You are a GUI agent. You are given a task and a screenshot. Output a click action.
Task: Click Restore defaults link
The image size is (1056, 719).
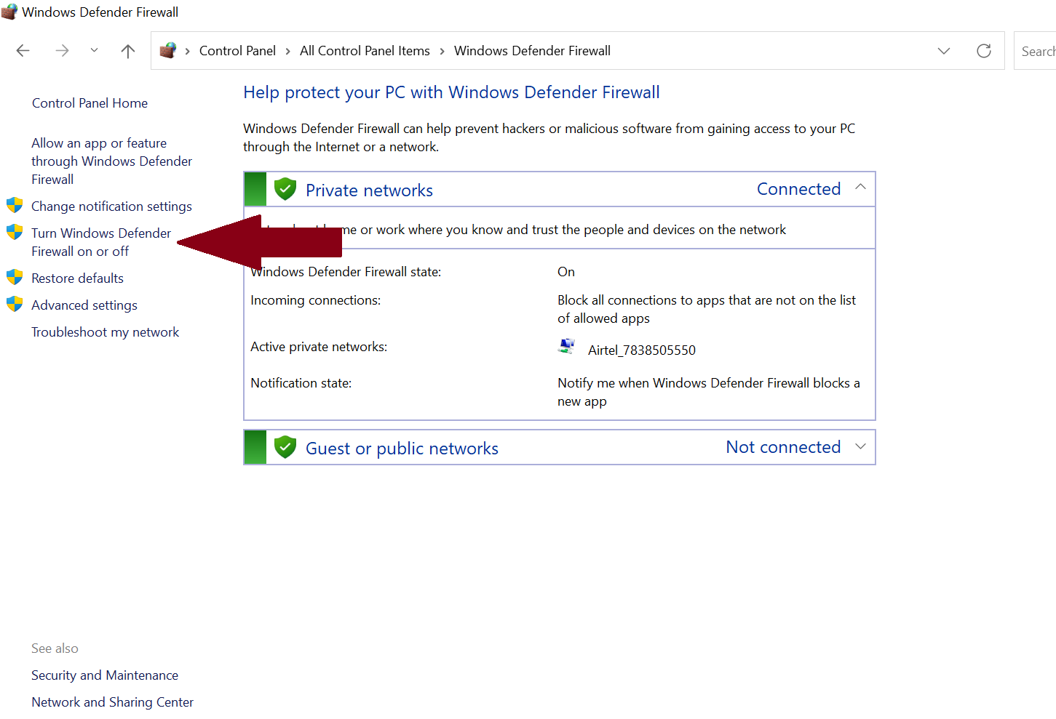tap(77, 278)
